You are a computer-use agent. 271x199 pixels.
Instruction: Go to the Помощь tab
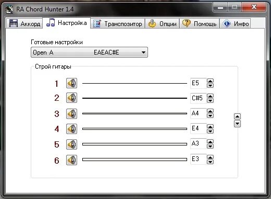coord(199,23)
